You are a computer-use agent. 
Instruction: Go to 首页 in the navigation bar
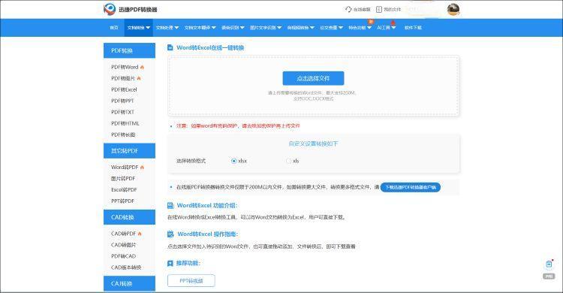point(114,28)
